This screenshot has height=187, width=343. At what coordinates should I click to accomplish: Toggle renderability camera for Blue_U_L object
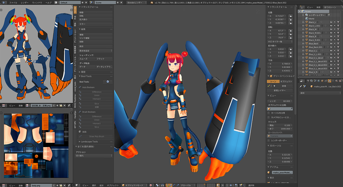[338, 51]
